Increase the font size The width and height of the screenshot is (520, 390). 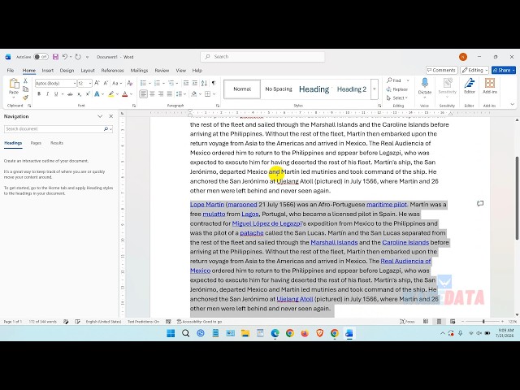tap(97, 83)
